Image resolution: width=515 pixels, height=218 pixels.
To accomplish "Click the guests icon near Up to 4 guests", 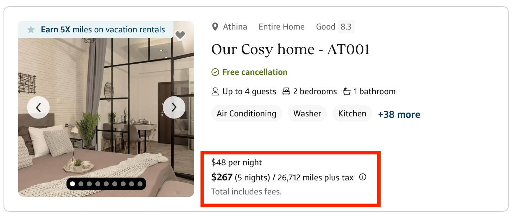I will click(215, 91).
